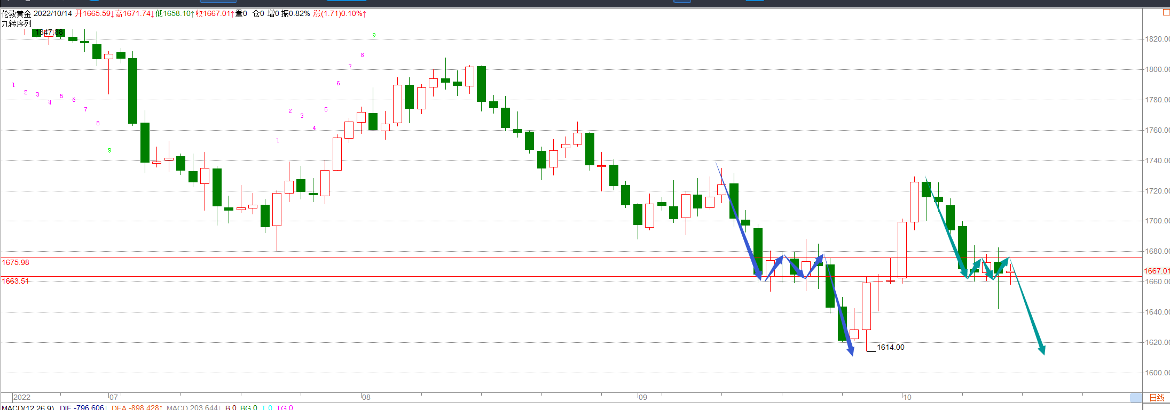This screenshot has height=410, width=1170.
Task: Click the 日线 period button
Action: click(1157, 398)
